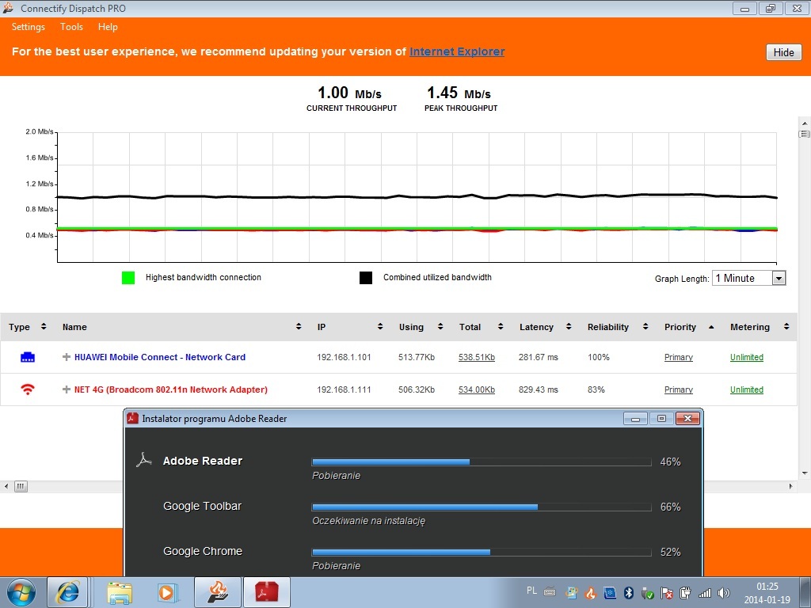This screenshot has width=811, height=608.
Task: Open Windows Explorer folder taskbar icon
Action: [x=120, y=592]
